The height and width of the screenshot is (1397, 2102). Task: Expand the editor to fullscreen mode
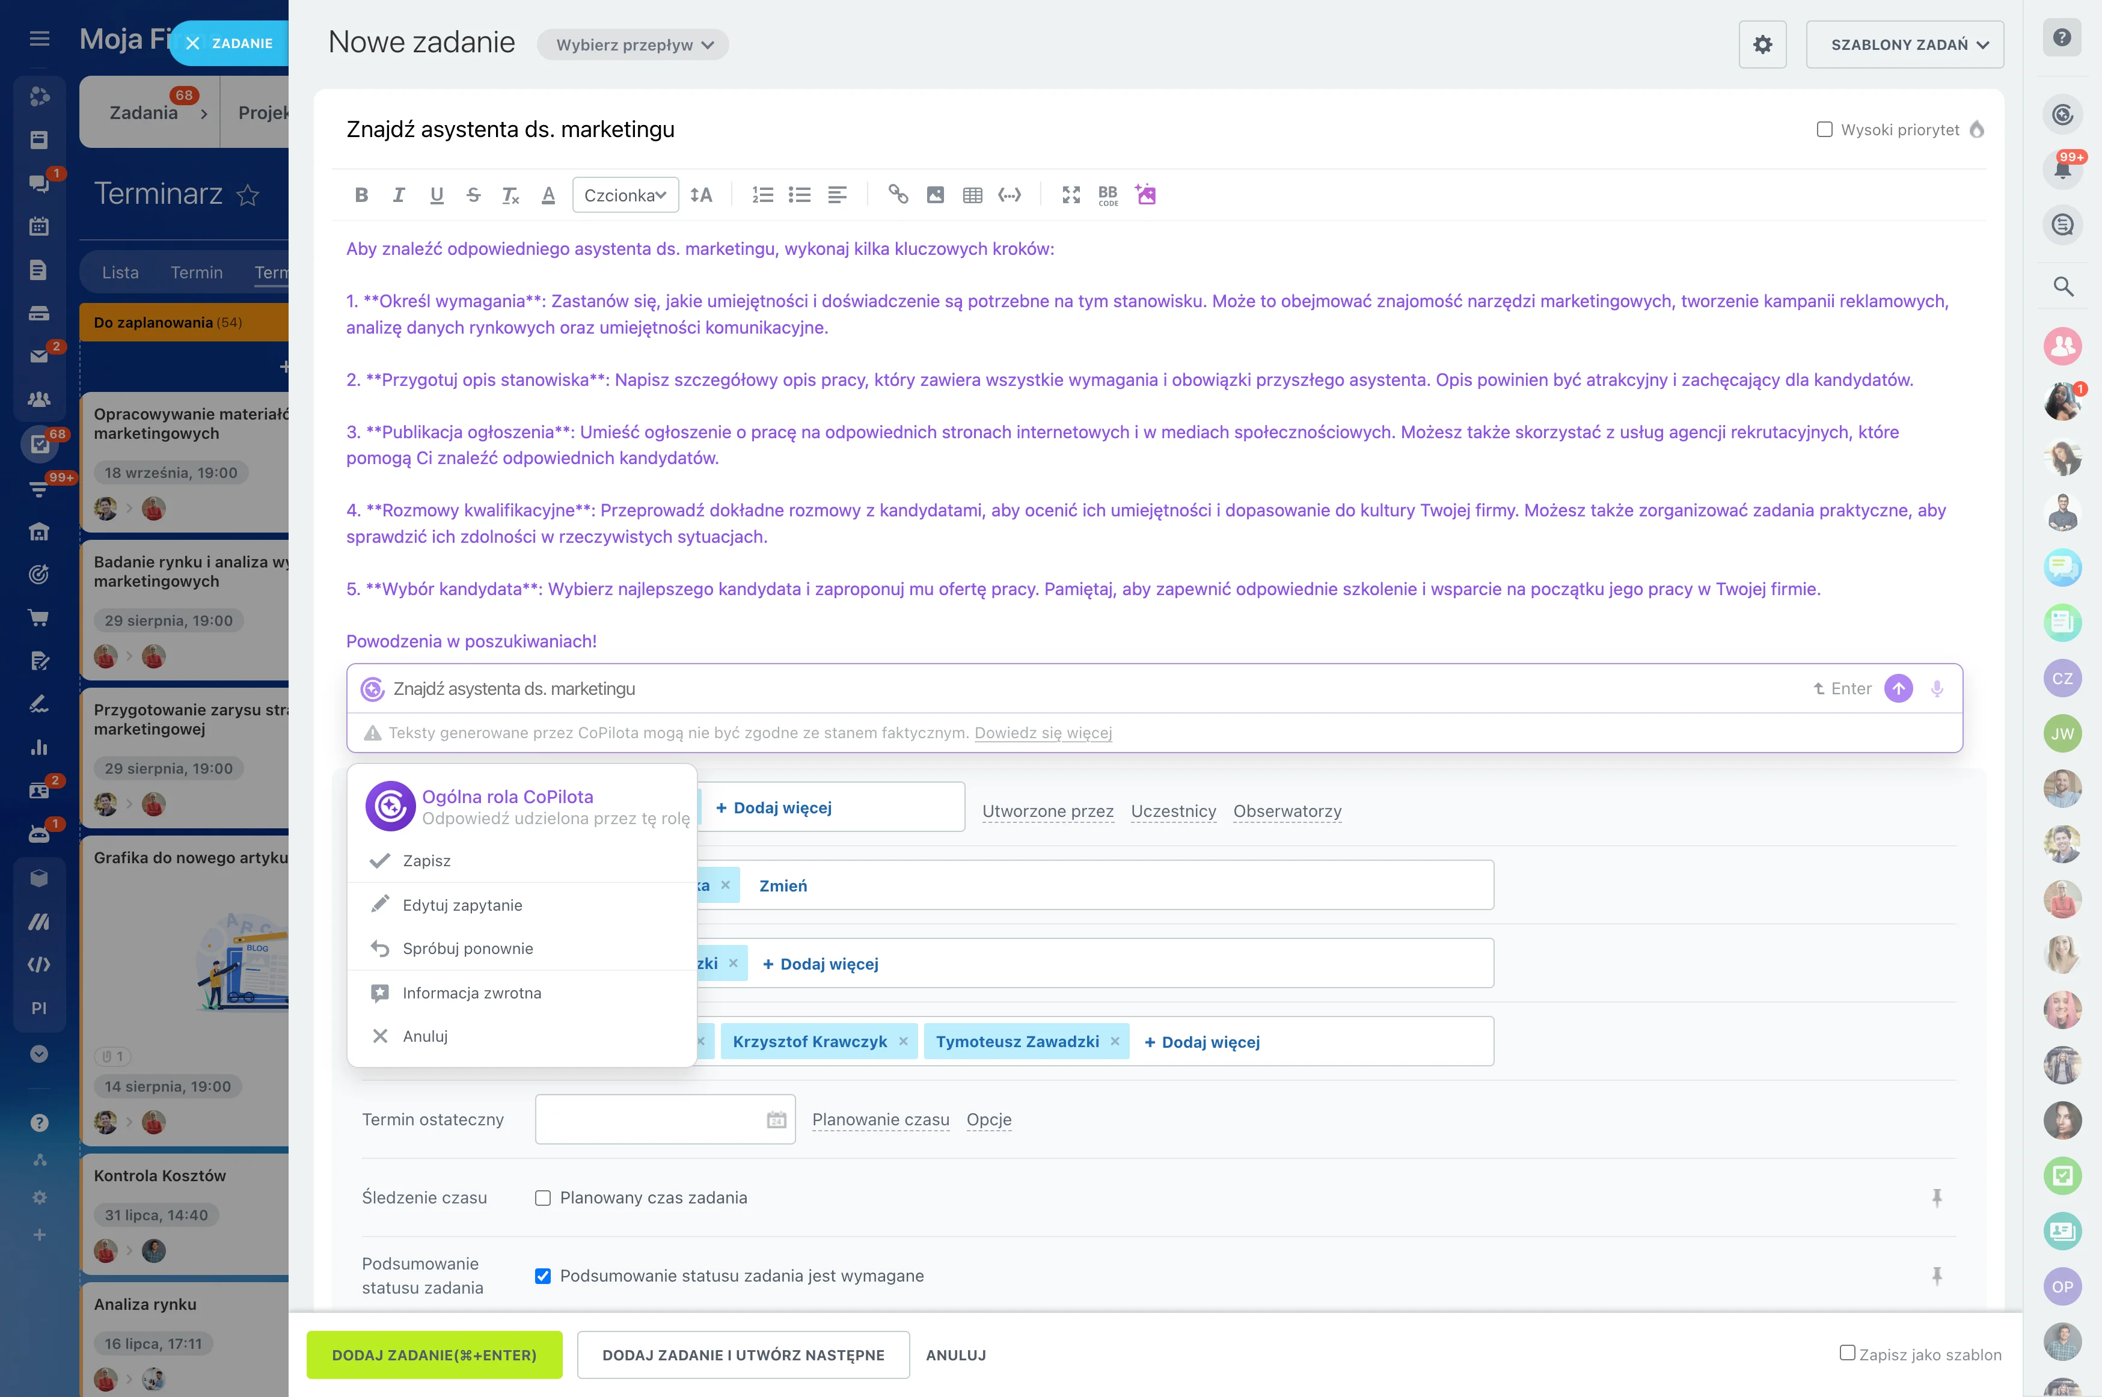pos(1069,195)
